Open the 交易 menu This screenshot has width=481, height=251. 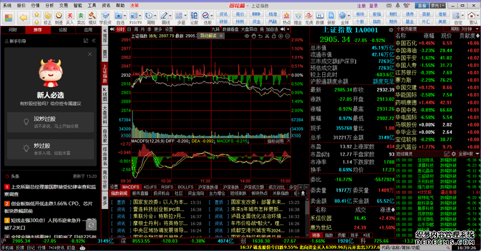[64, 5]
